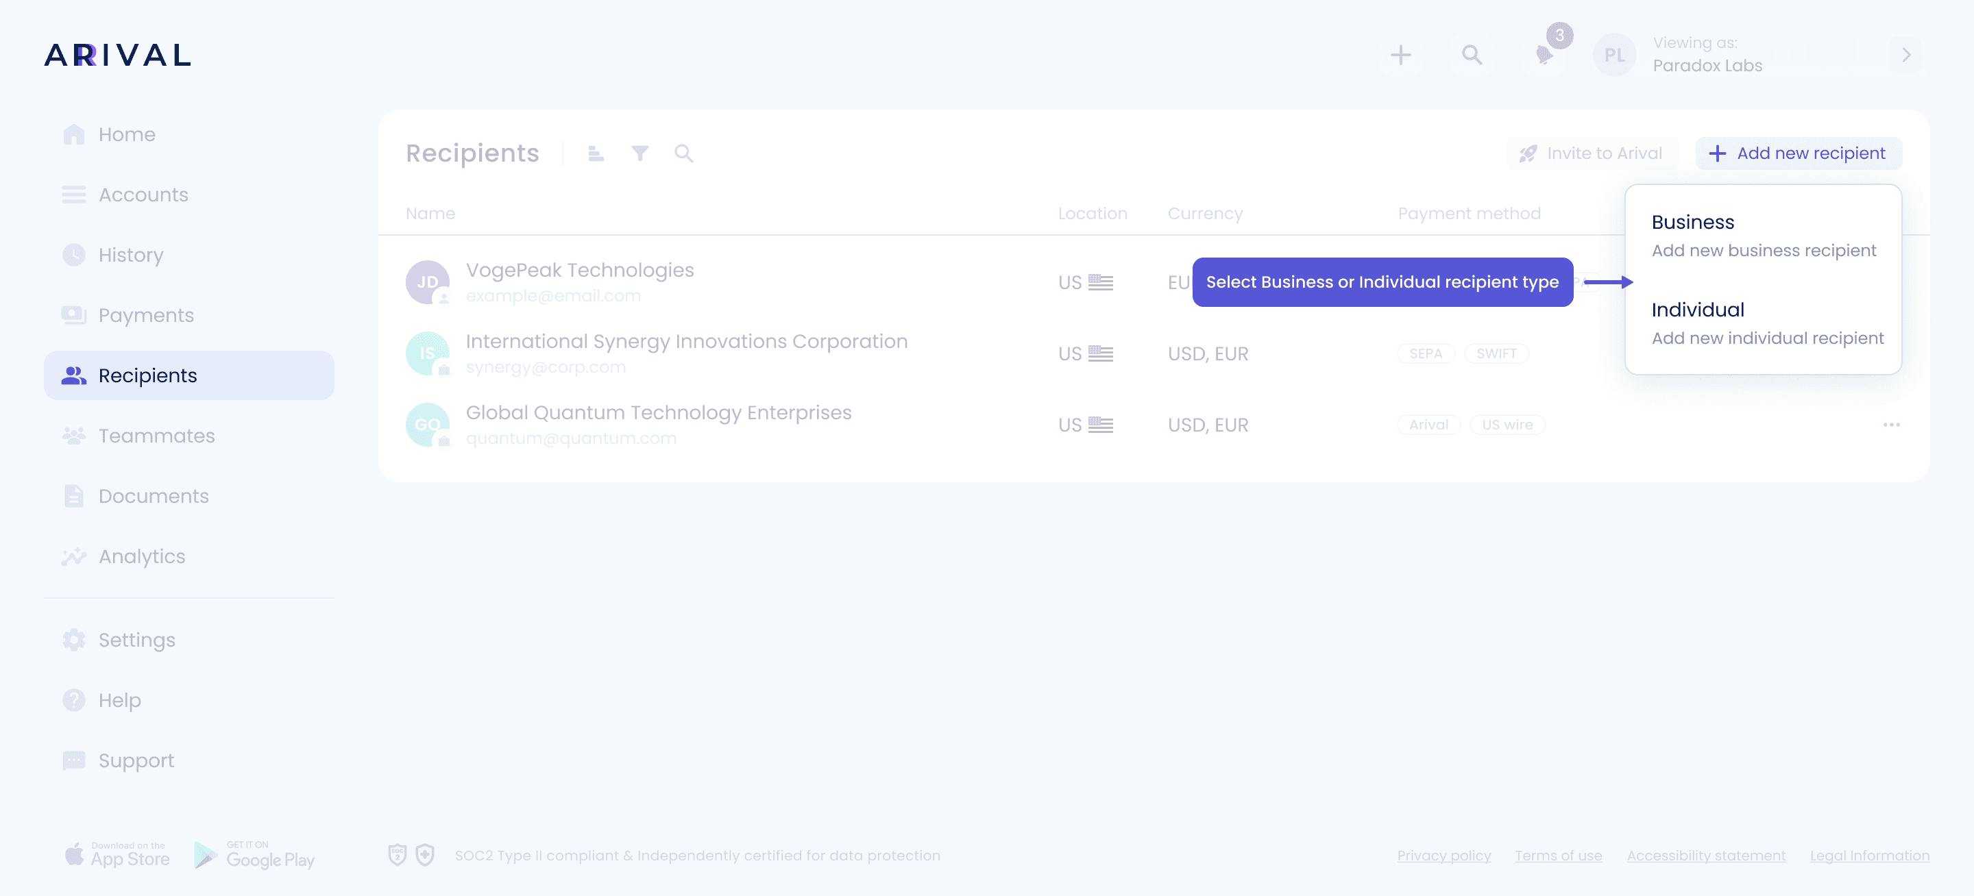This screenshot has height=896, width=1974.
Task: Sort recipients with the sort icon
Action: point(596,154)
